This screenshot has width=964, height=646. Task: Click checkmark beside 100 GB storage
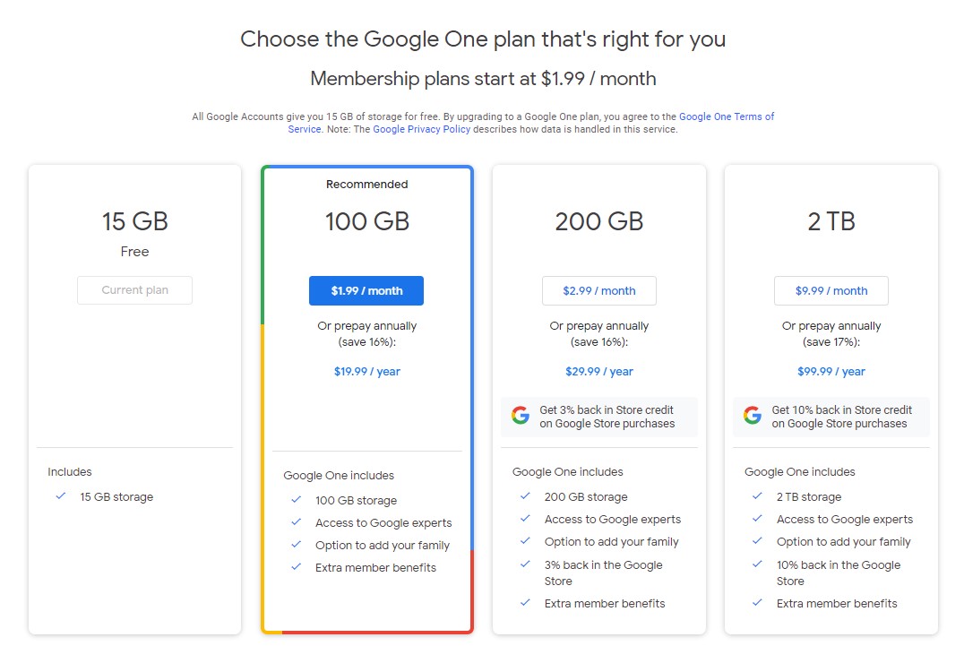(x=296, y=500)
